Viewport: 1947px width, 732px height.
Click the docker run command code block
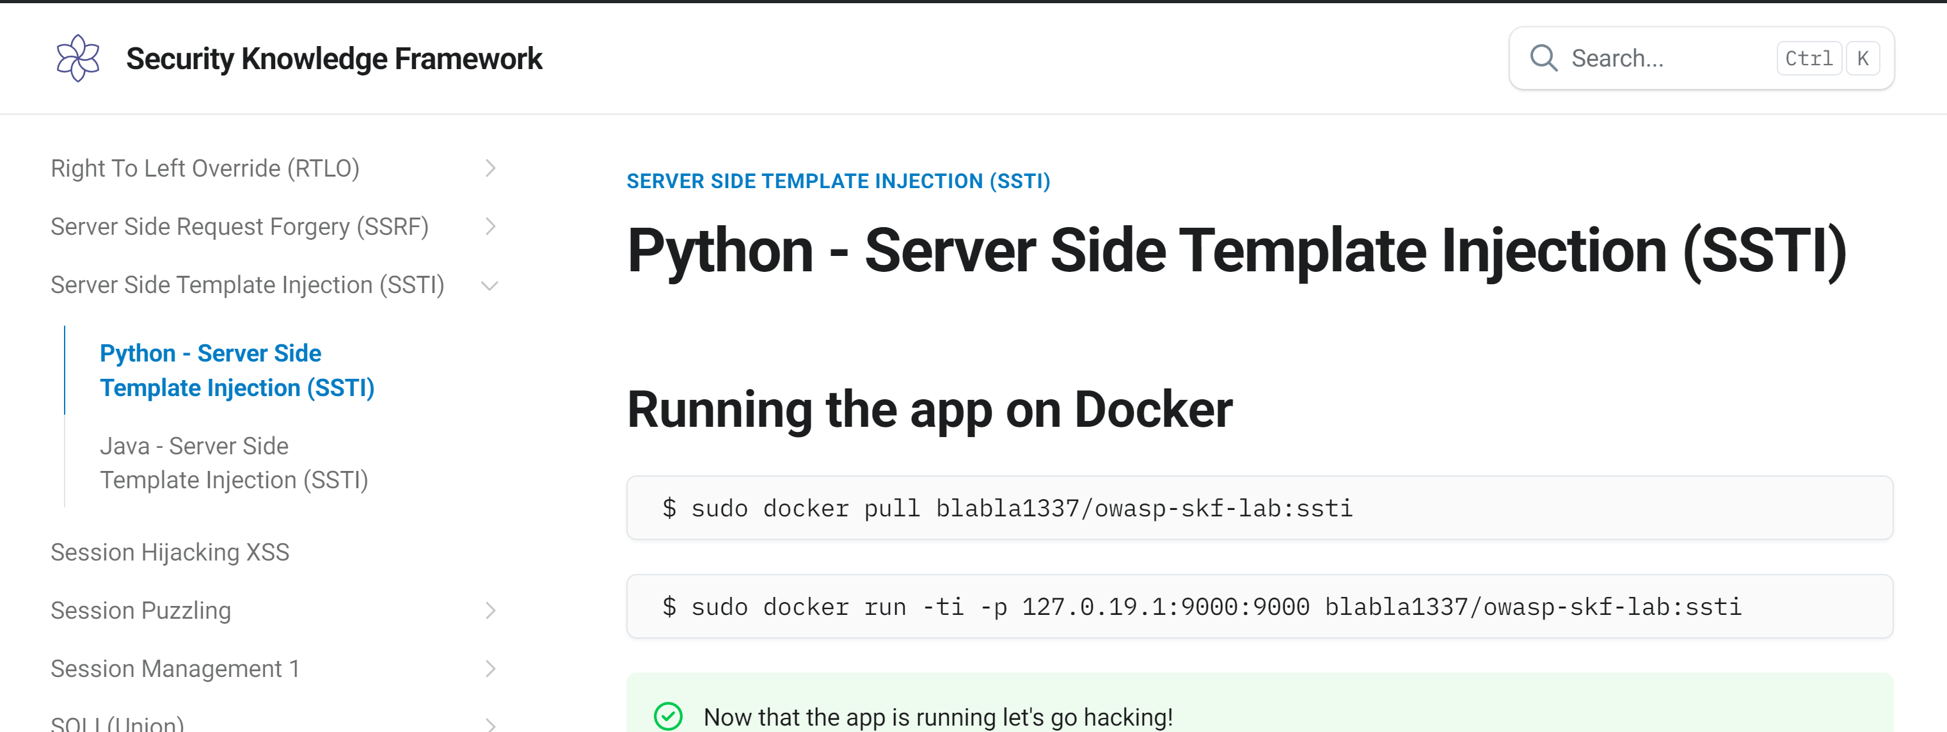click(x=1259, y=607)
